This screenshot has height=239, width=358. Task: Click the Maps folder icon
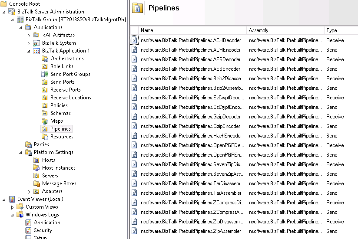(45, 121)
